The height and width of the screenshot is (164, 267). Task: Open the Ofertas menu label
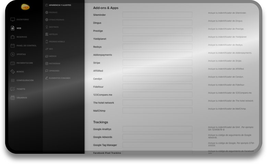(21, 54)
